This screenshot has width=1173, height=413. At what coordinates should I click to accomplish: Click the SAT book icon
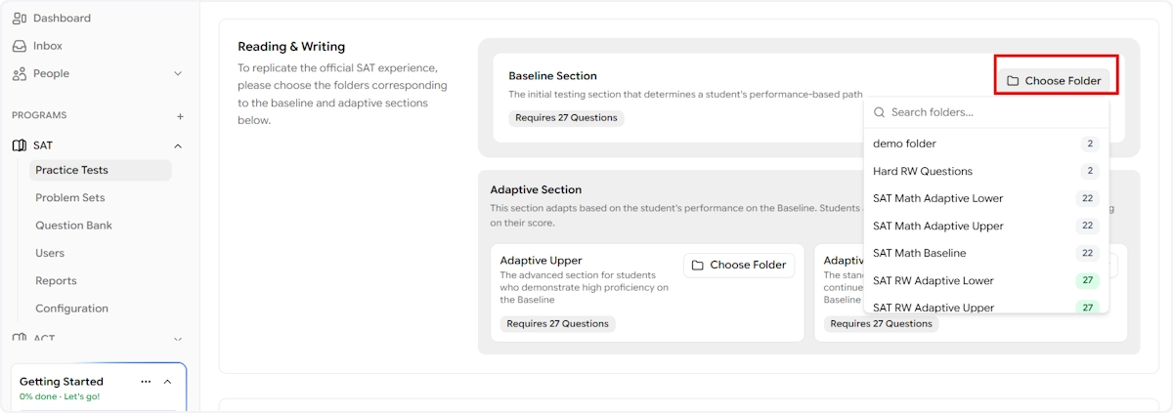[20, 145]
